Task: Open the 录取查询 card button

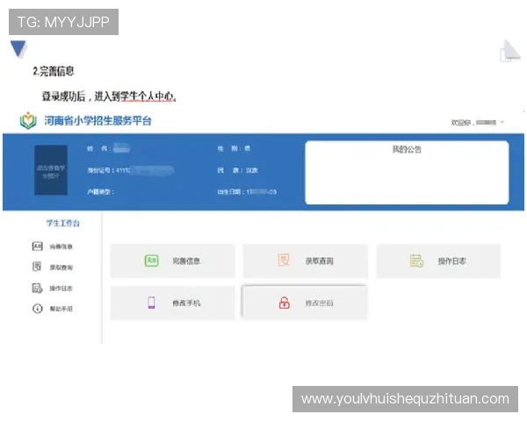Action: (x=305, y=260)
